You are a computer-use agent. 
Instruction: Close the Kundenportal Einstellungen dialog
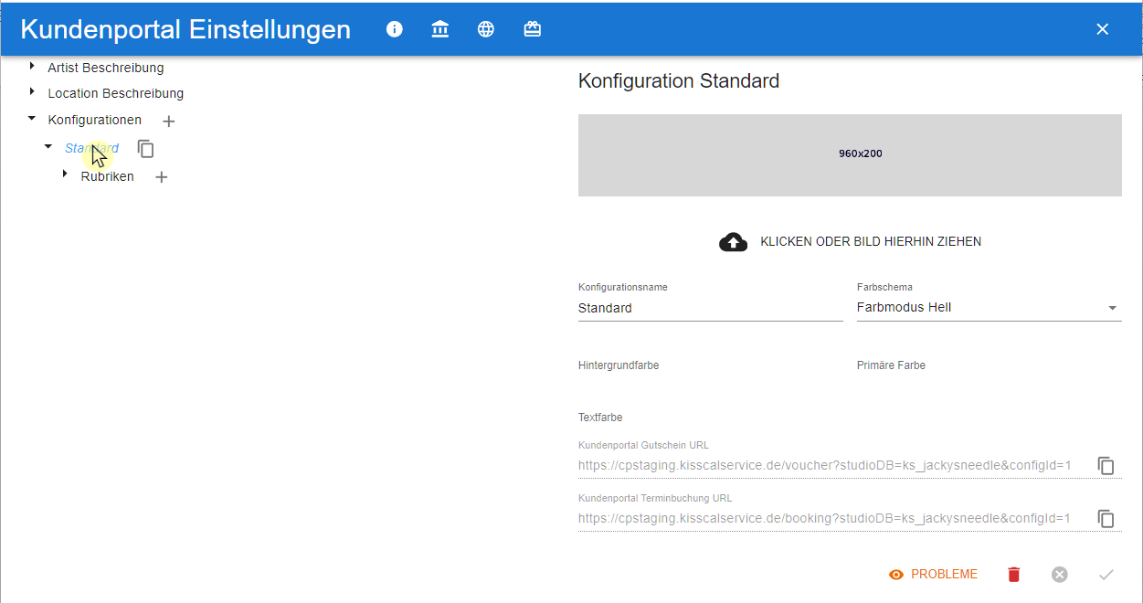click(1103, 29)
